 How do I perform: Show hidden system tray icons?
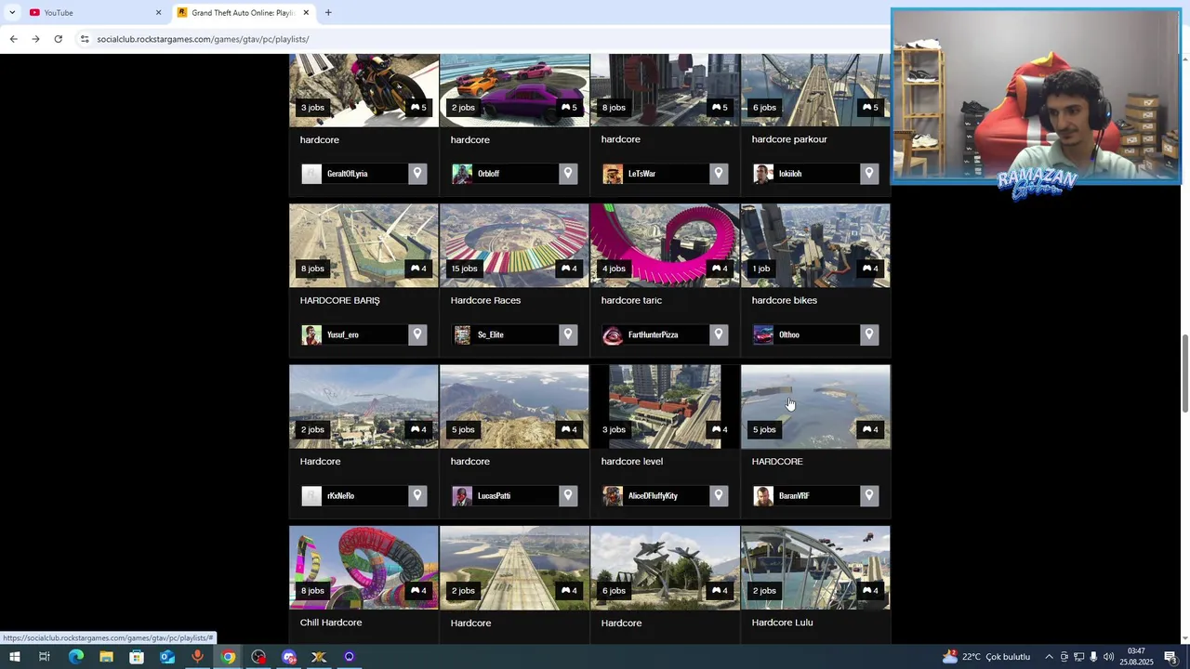pyautogui.click(x=1049, y=657)
